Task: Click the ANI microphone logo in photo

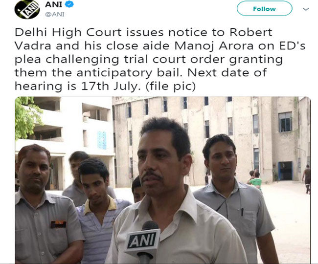Action: 142,240
